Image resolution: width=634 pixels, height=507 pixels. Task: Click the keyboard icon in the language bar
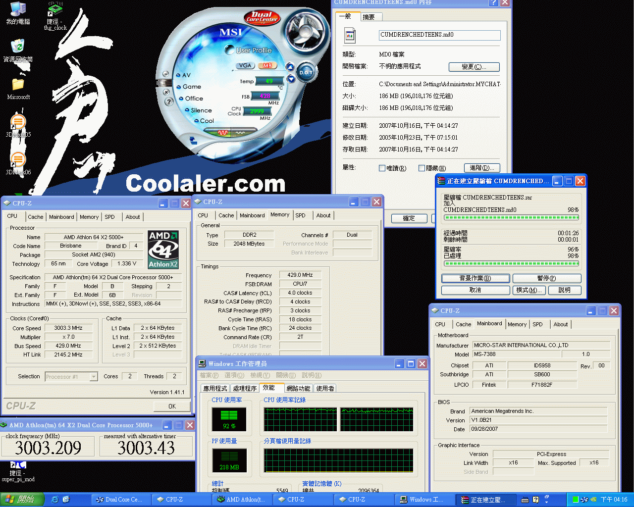click(525, 500)
